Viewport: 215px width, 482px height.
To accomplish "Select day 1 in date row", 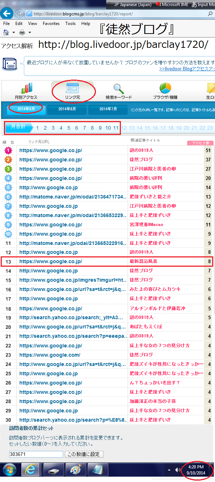I will (x=37, y=128).
